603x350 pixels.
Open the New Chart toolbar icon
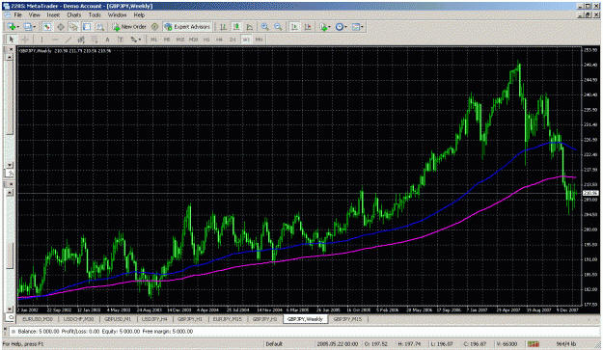tap(12, 27)
